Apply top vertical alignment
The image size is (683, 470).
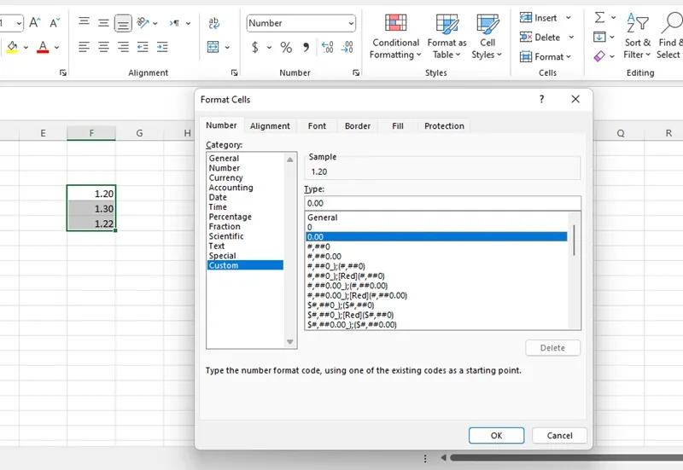pos(84,22)
